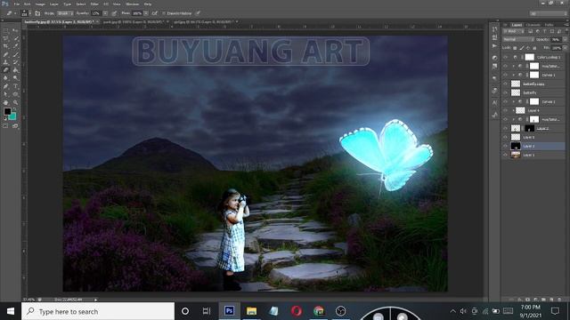Reset default foreground and background colors

5,118
